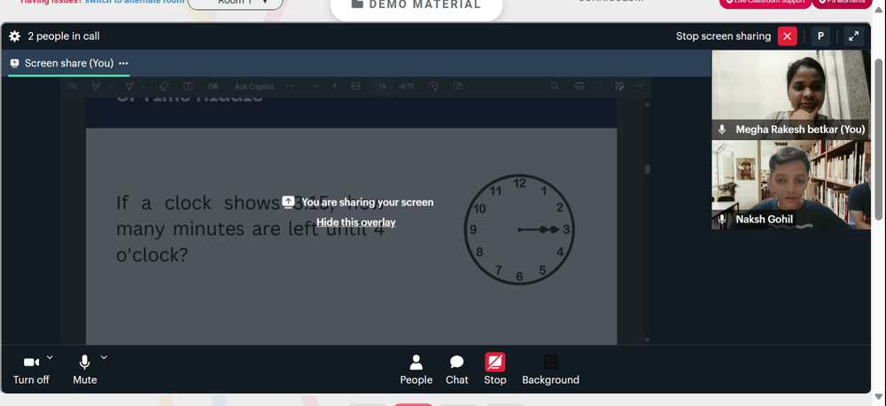
Task: Select Naksh Gohil video thumbnail
Action: (791, 185)
